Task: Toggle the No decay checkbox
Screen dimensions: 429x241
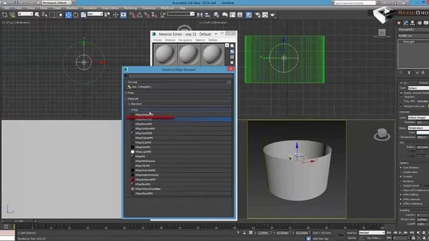Action: coord(401,181)
